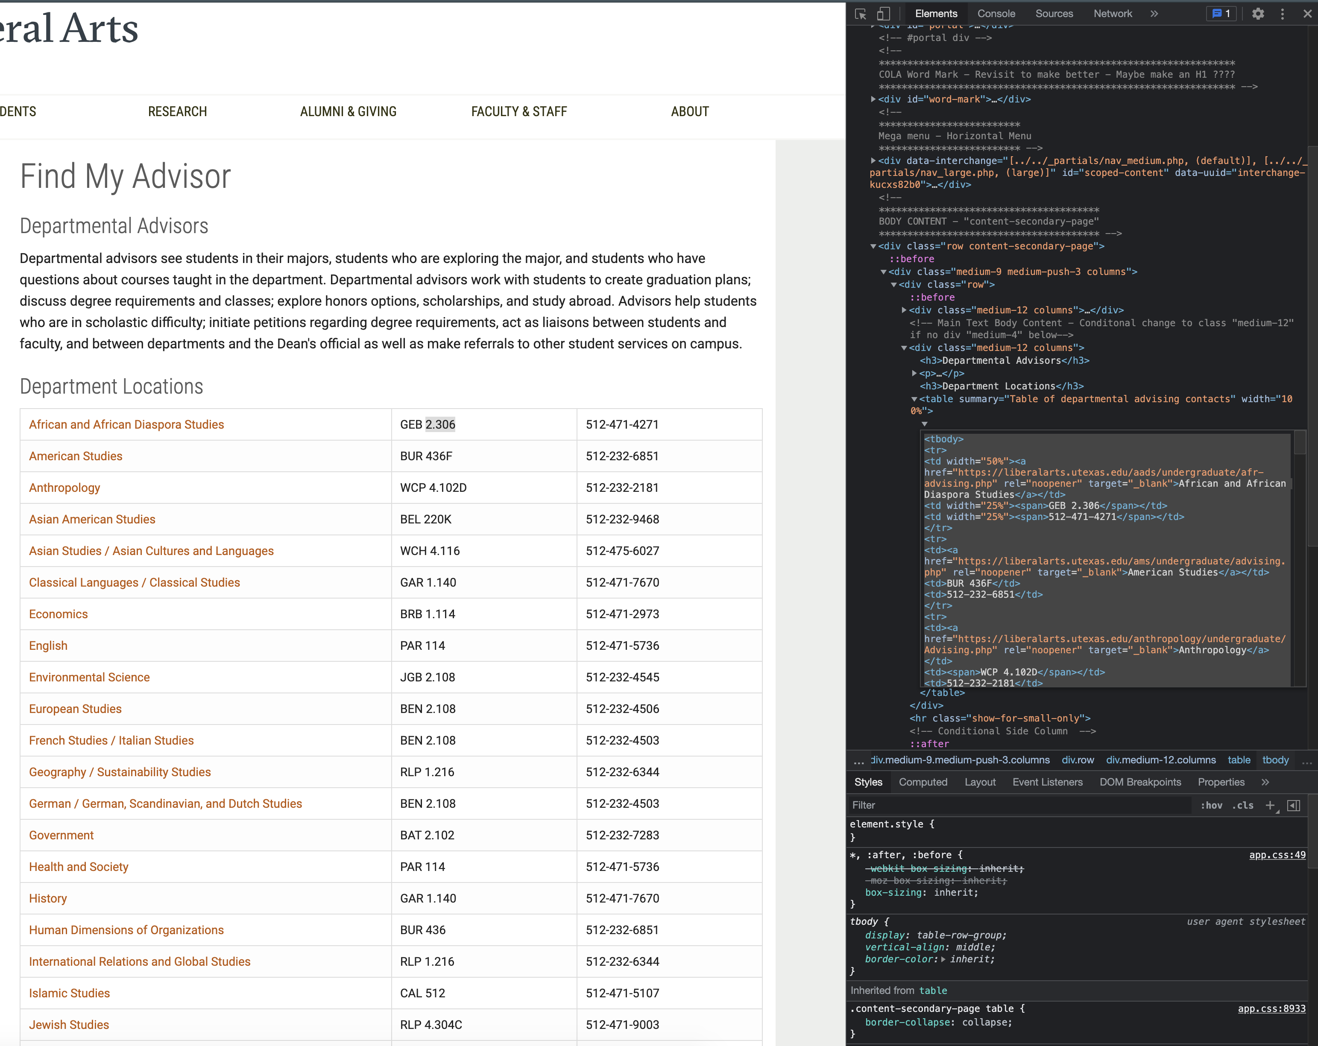Open the Jewish Studies link

point(68,1025)
